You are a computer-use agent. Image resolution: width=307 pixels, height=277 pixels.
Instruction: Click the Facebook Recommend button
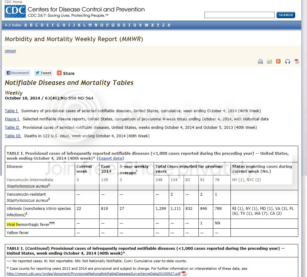tap(18, 73)
